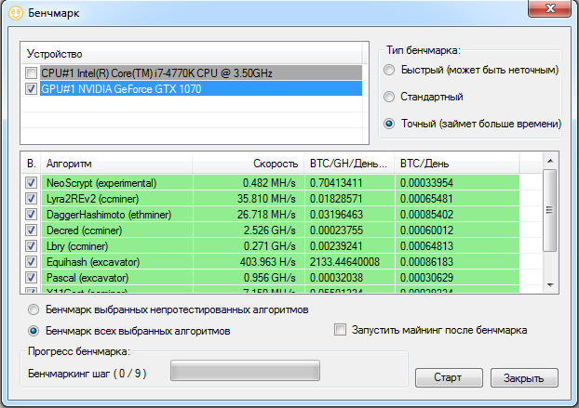Uncheck the GPU#1 NVIDIA GeForce GTX 1070 checkbox
This screenshot has width=579, height=408.
tap(31, 89)
